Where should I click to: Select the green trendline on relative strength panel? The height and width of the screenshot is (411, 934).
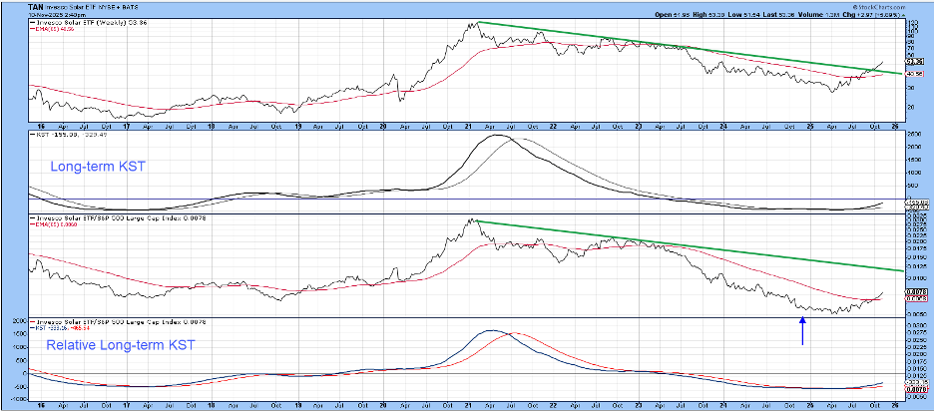tap(699, 245)
